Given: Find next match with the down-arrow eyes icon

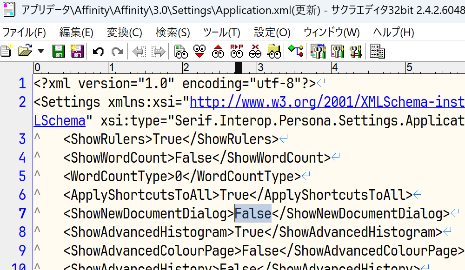Looking at the screenshot, I should pos(199,51).
